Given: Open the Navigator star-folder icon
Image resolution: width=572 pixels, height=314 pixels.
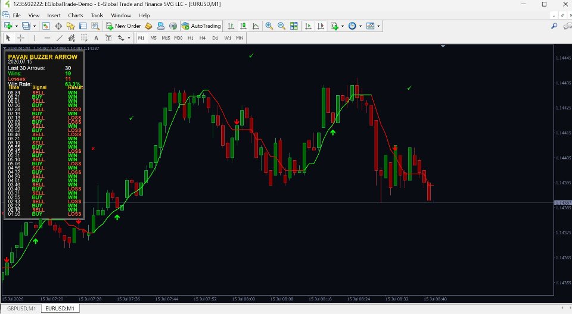Looking at the screenshot, I should click(x=70, y=26).
